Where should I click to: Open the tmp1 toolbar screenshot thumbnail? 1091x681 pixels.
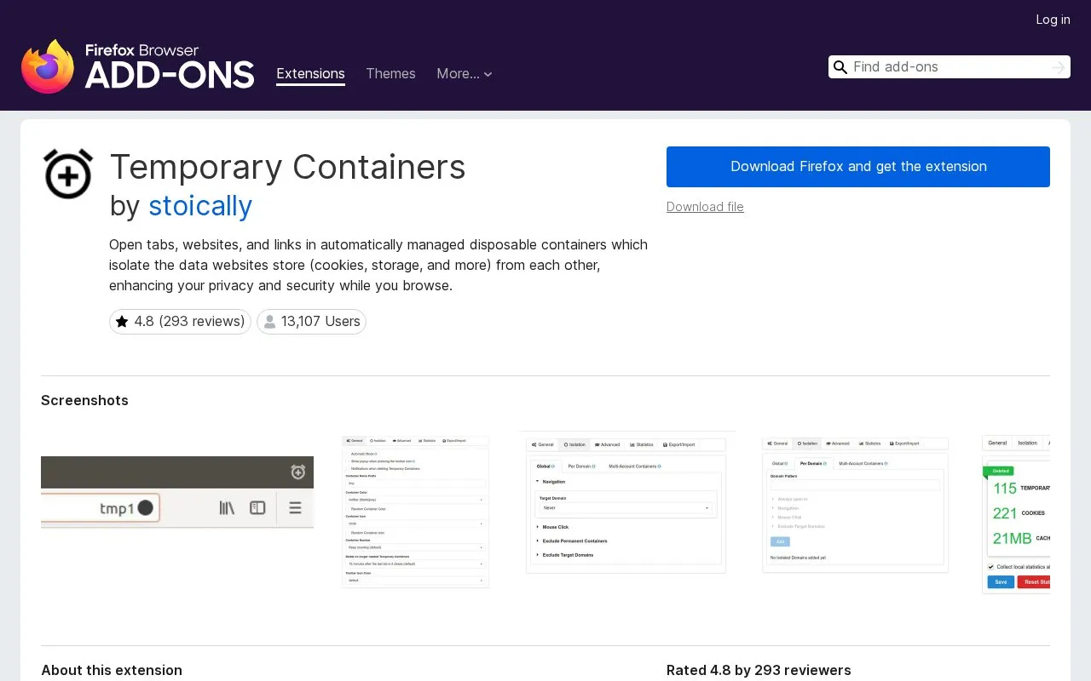coord(177,492)
